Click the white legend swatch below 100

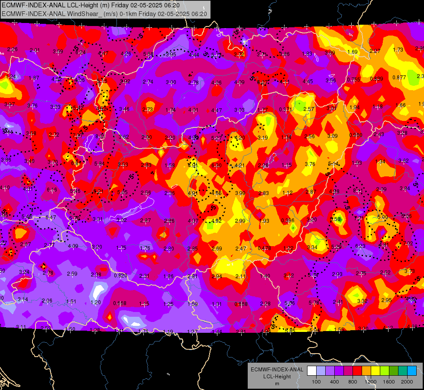coord(311,371)
